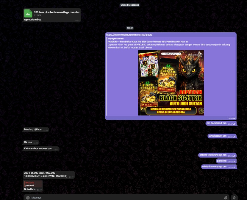
Task: Open the green xlsx file icon
Action: (x=28, y=14)
